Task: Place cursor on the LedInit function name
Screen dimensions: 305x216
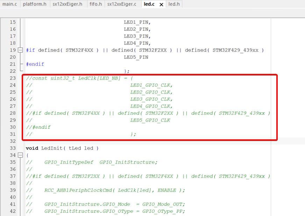Action: click(52, 148)
